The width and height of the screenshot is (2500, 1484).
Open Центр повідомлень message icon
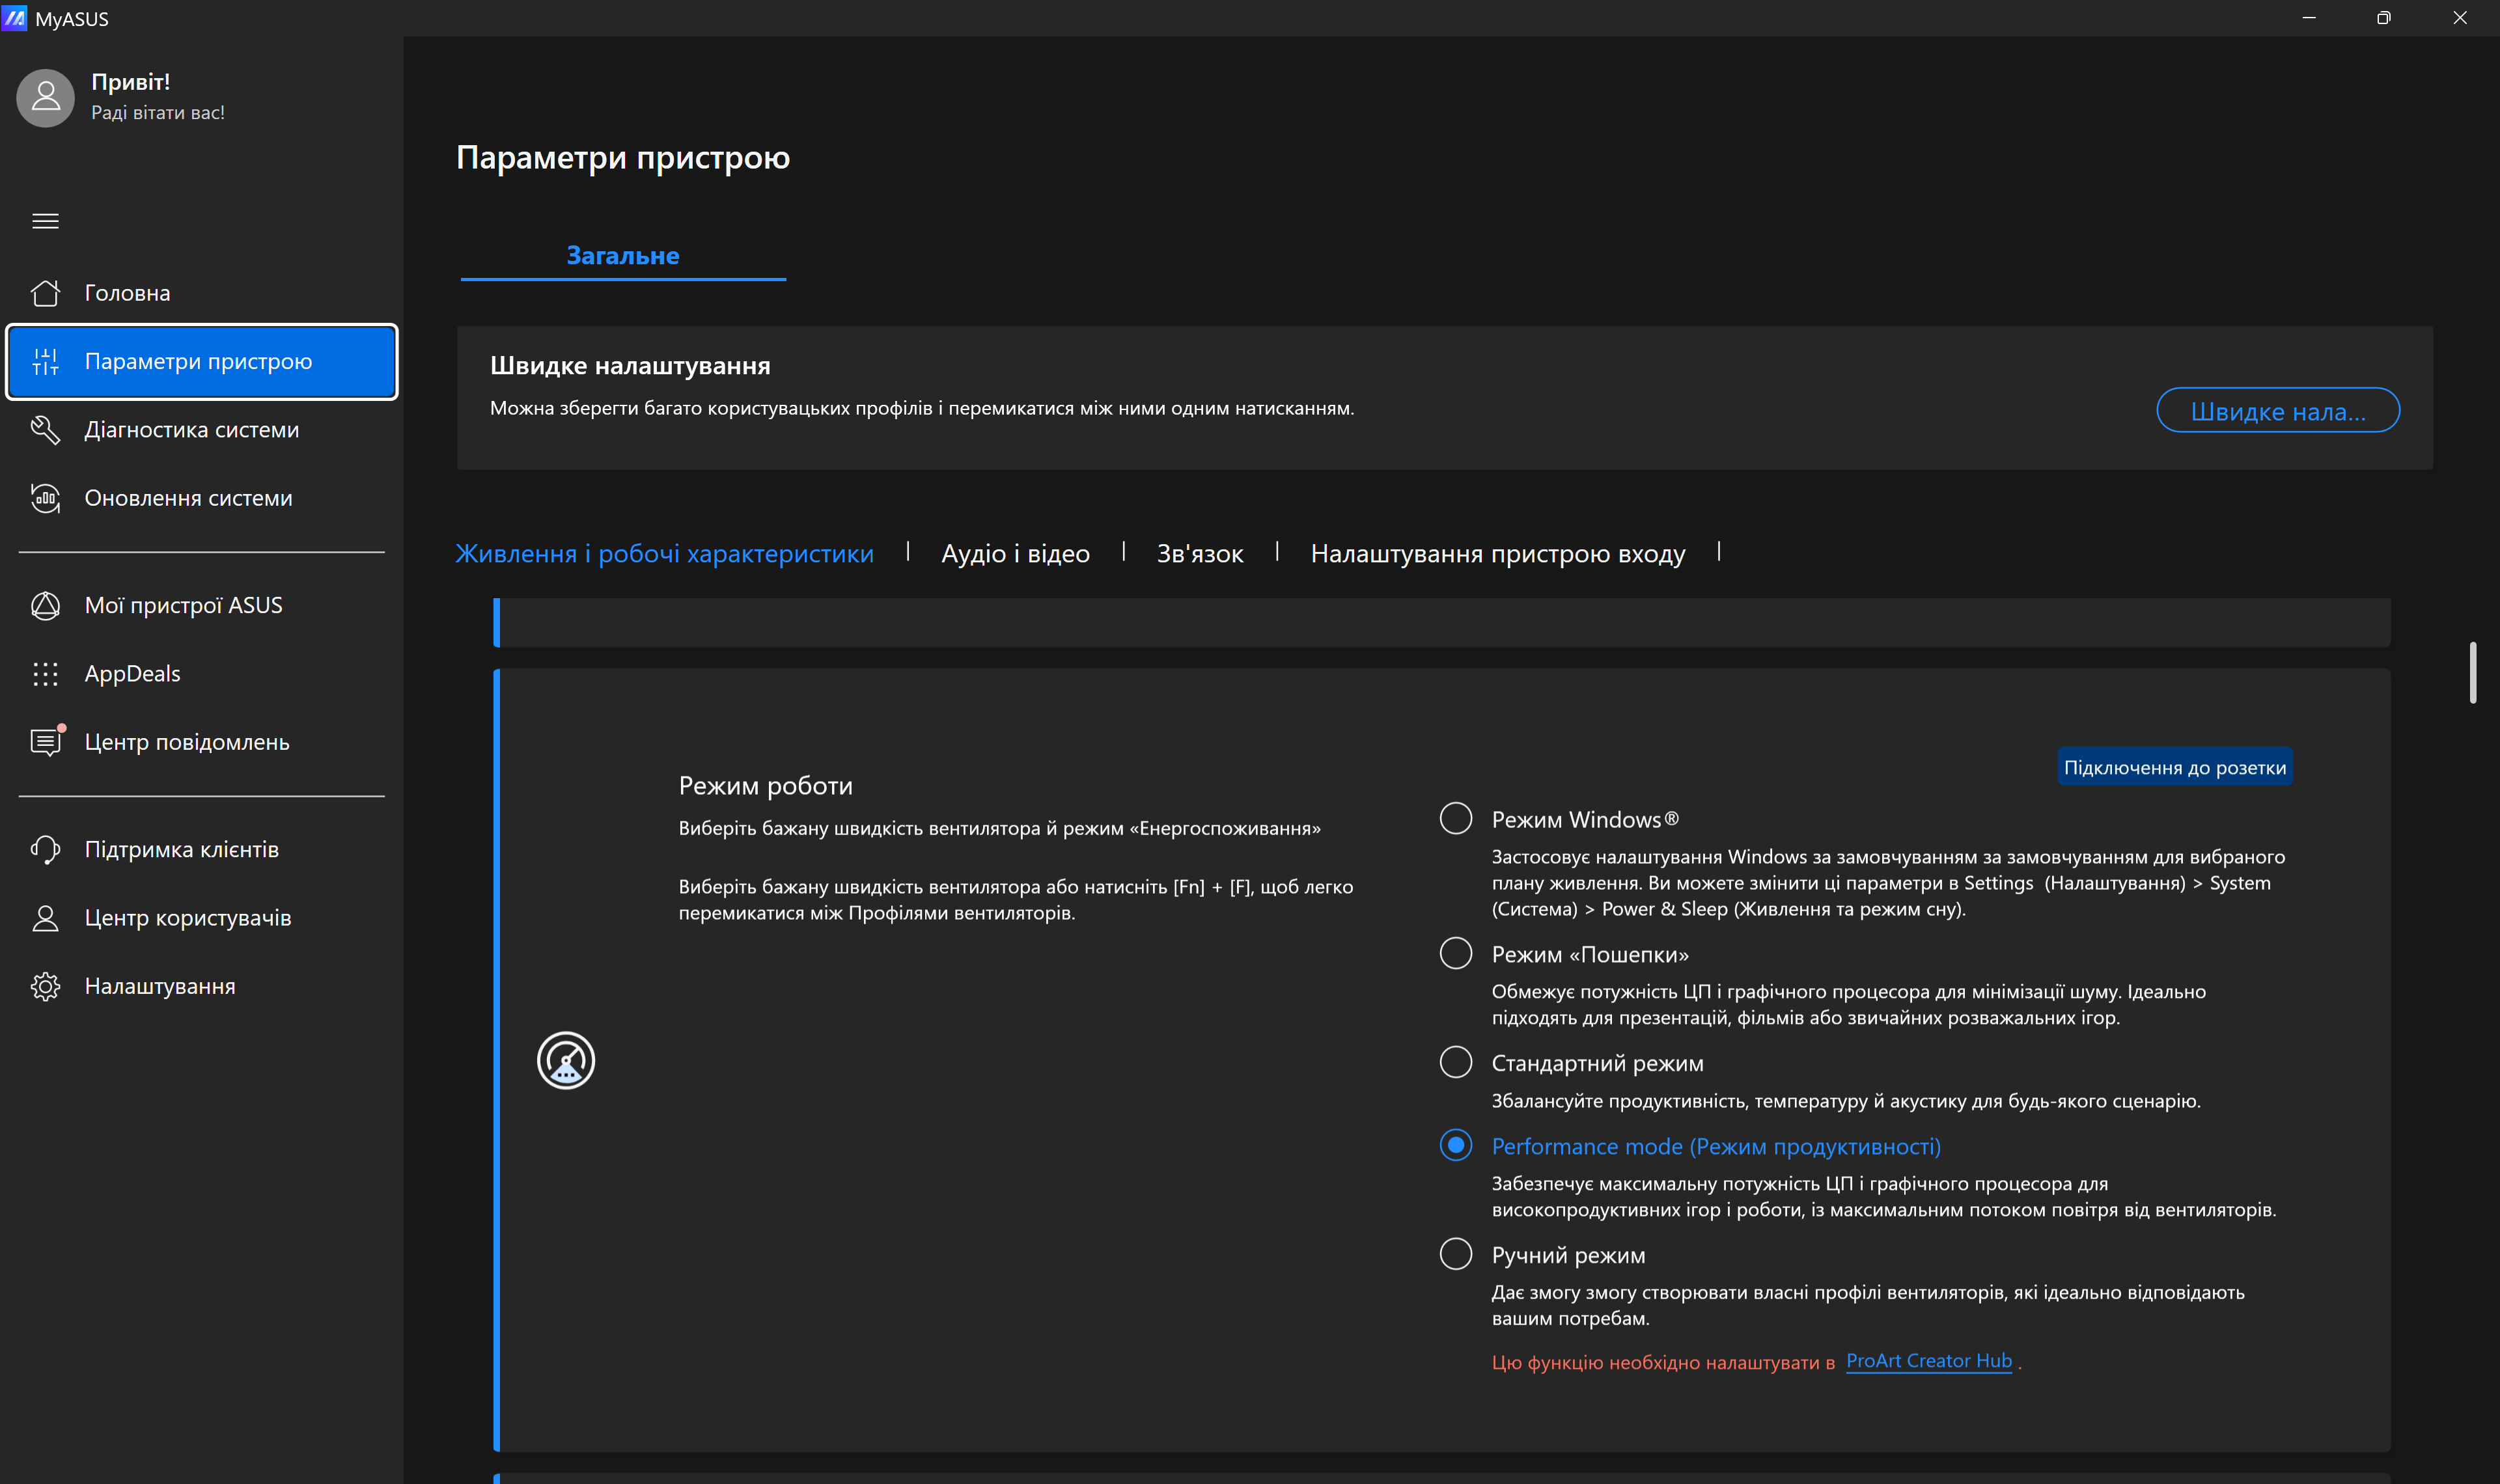(45, 742)
